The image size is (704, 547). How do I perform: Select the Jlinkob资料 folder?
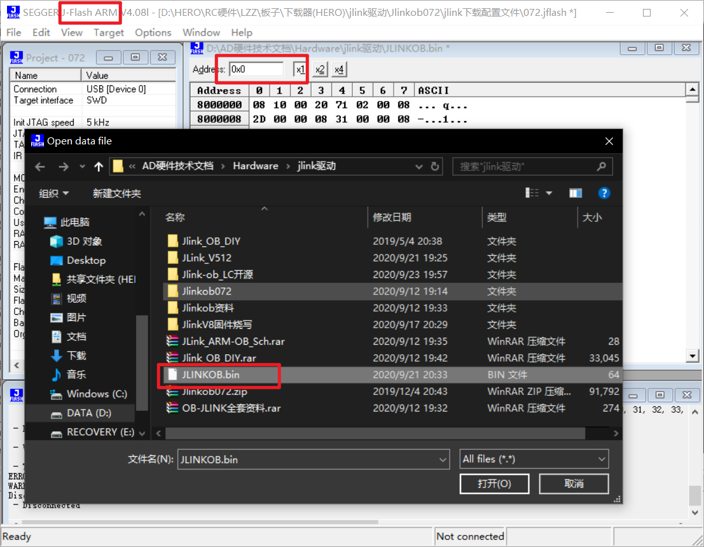pos(392,308)
